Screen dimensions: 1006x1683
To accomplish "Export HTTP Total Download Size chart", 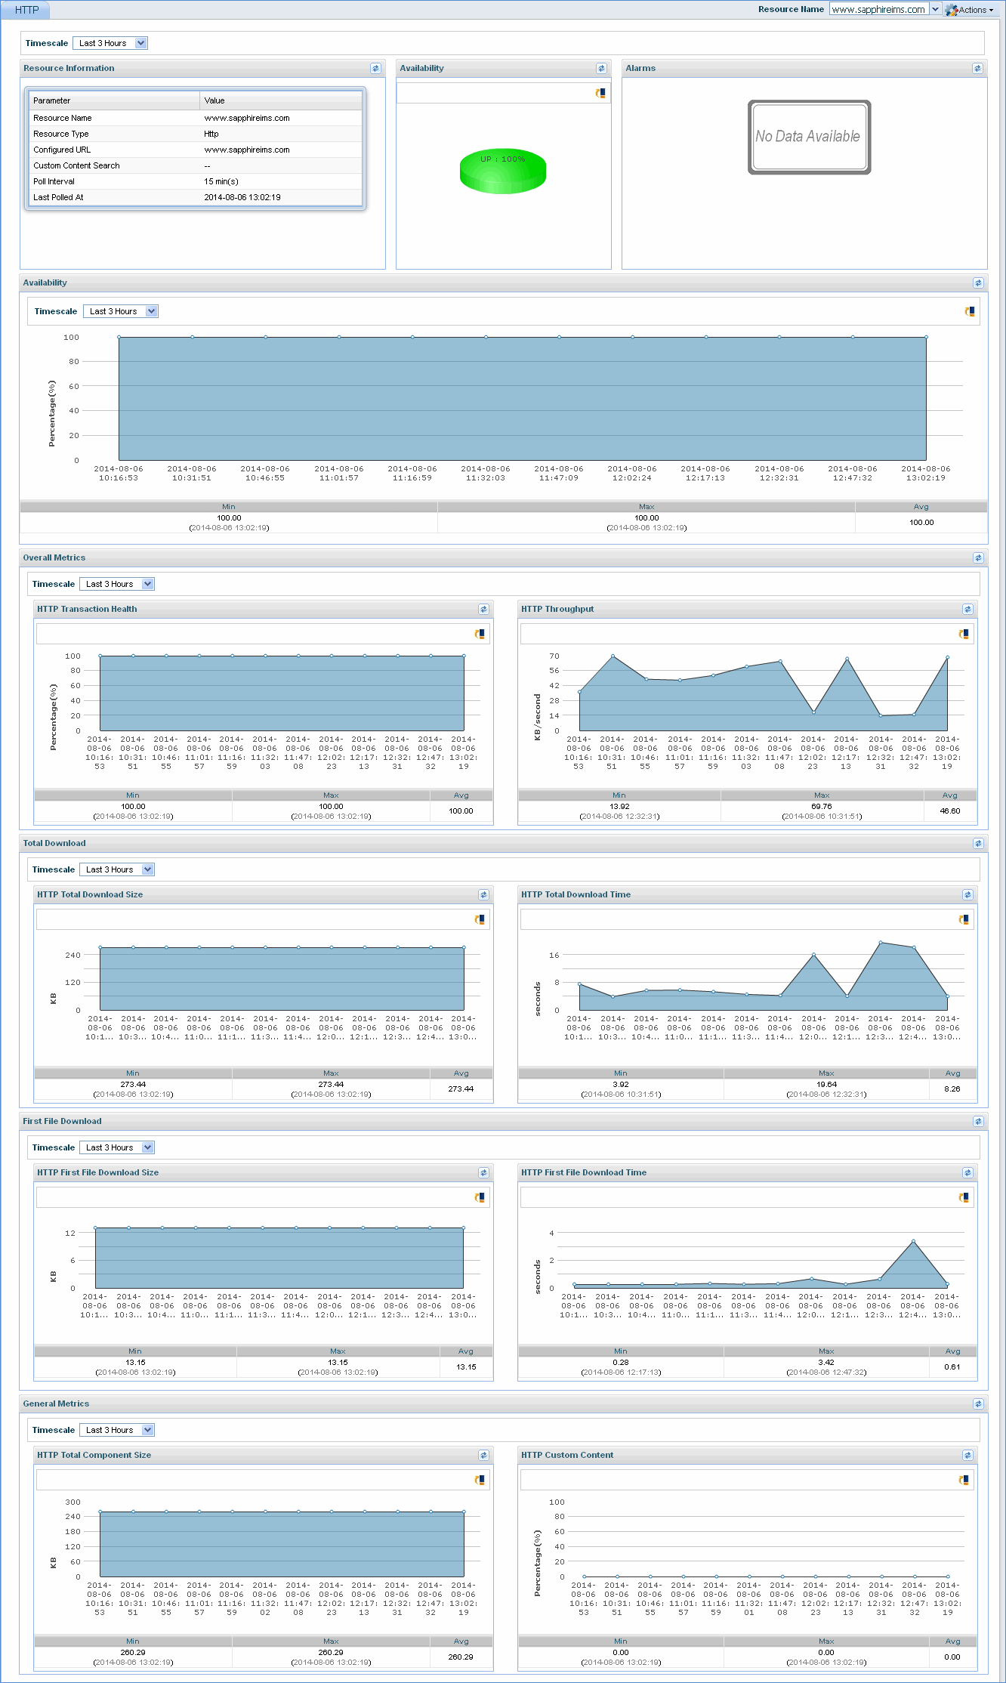I will [x=480, y=919].
